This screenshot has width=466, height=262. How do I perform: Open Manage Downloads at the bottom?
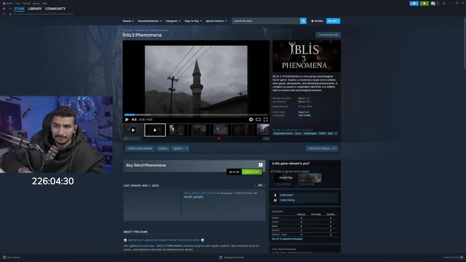(232, 257)
